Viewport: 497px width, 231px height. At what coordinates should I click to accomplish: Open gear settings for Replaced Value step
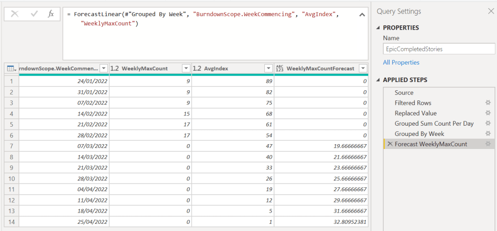488,113
